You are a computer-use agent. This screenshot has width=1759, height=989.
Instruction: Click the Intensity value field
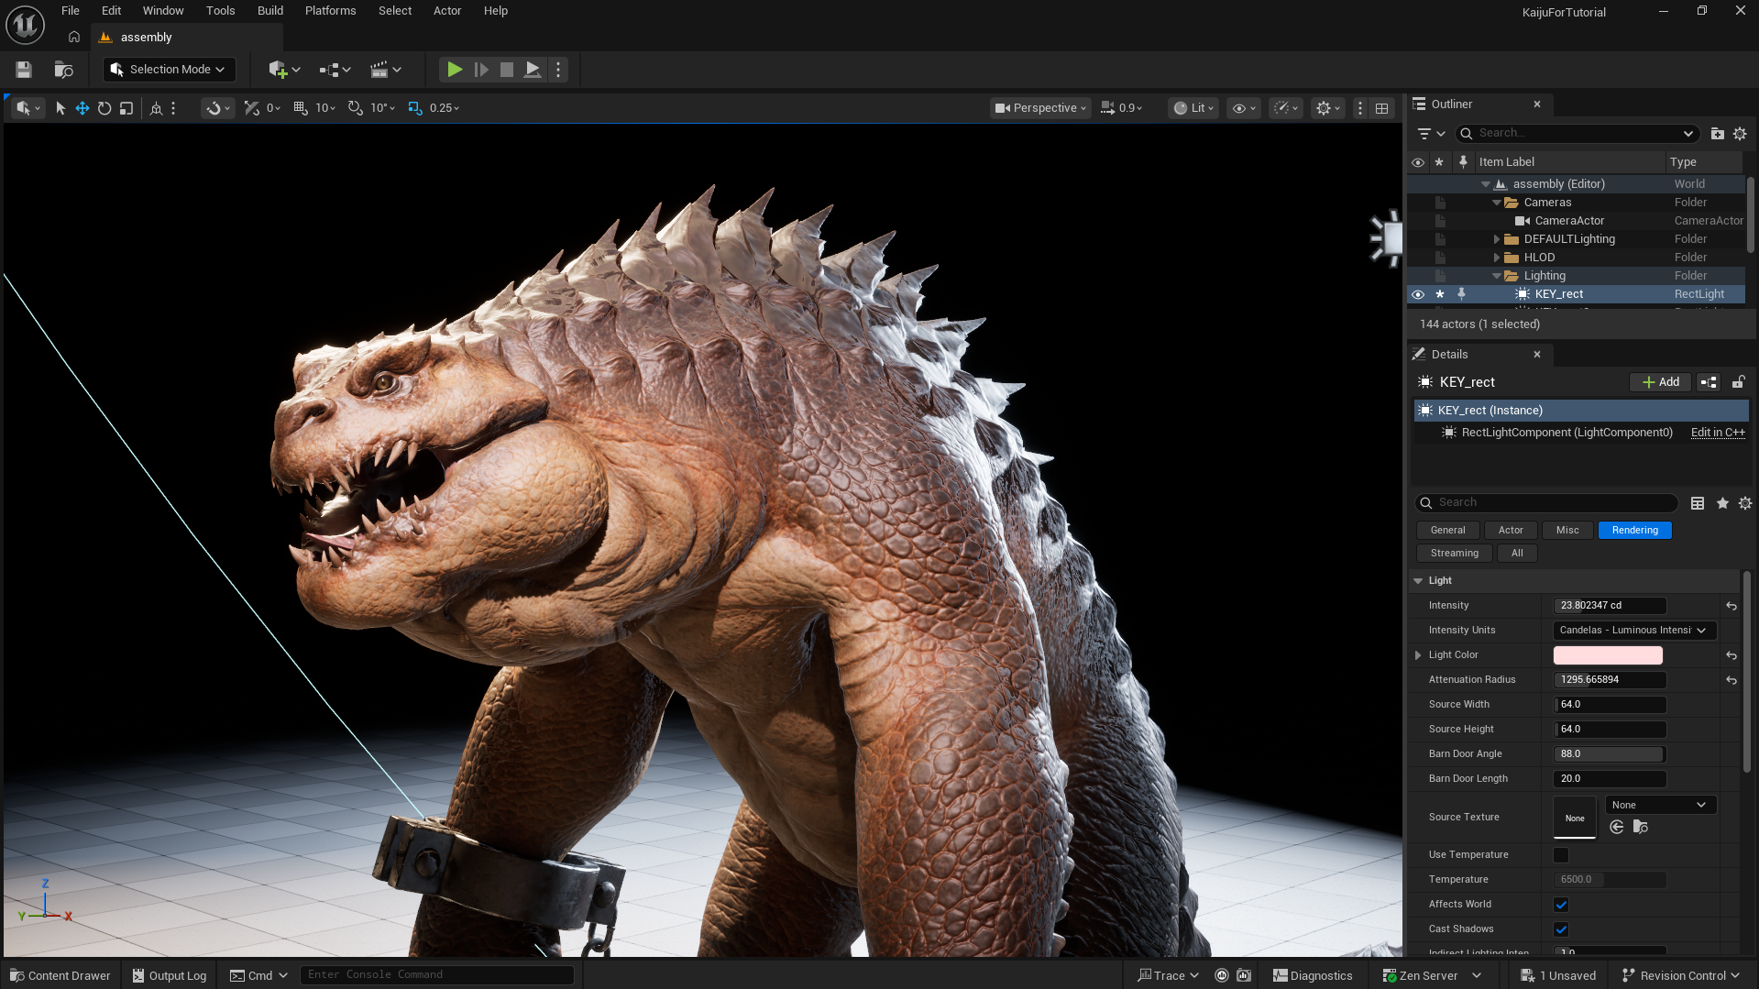click(x=1610, y=606)
